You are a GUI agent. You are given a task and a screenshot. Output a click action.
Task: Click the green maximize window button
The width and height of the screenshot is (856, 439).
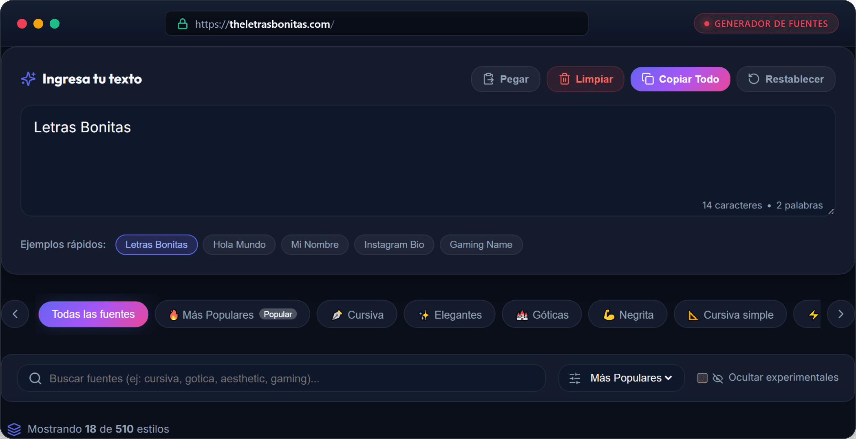pos(55,24)
